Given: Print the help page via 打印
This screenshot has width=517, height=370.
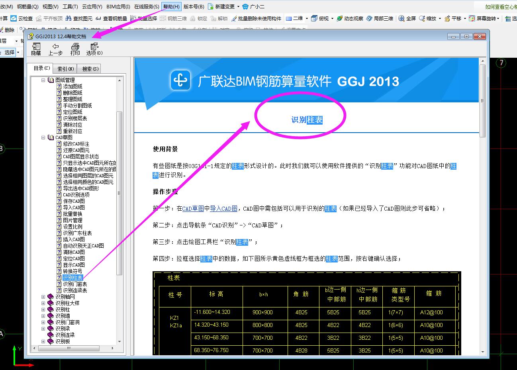Looking at the screenshot, I should [x=75, y=49].
